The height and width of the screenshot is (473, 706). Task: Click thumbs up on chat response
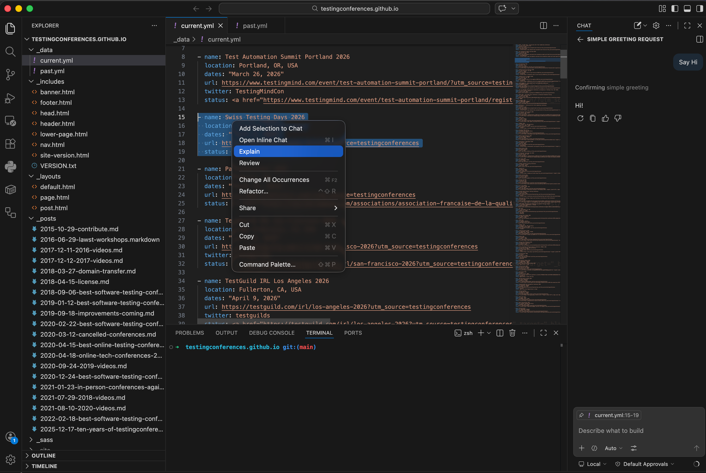click(605, 118)
